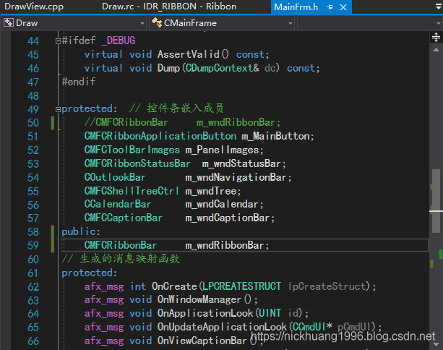Click the editor split handle above scrollbar
The height and width of the screenshot is (350, 443).
coord(437,38)
